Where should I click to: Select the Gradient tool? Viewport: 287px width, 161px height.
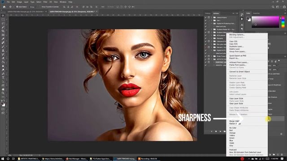[x=3, y=62]
